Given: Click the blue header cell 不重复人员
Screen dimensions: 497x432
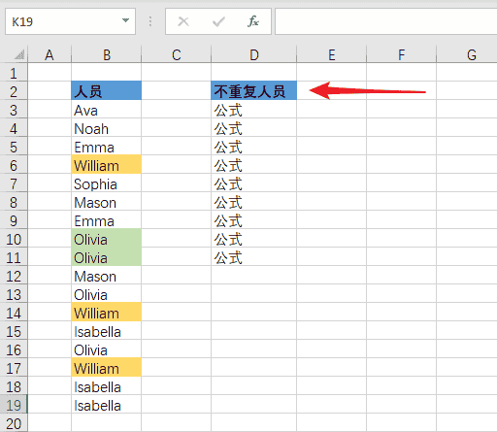Looking at the screenshot, I should (x=253, y=90).
